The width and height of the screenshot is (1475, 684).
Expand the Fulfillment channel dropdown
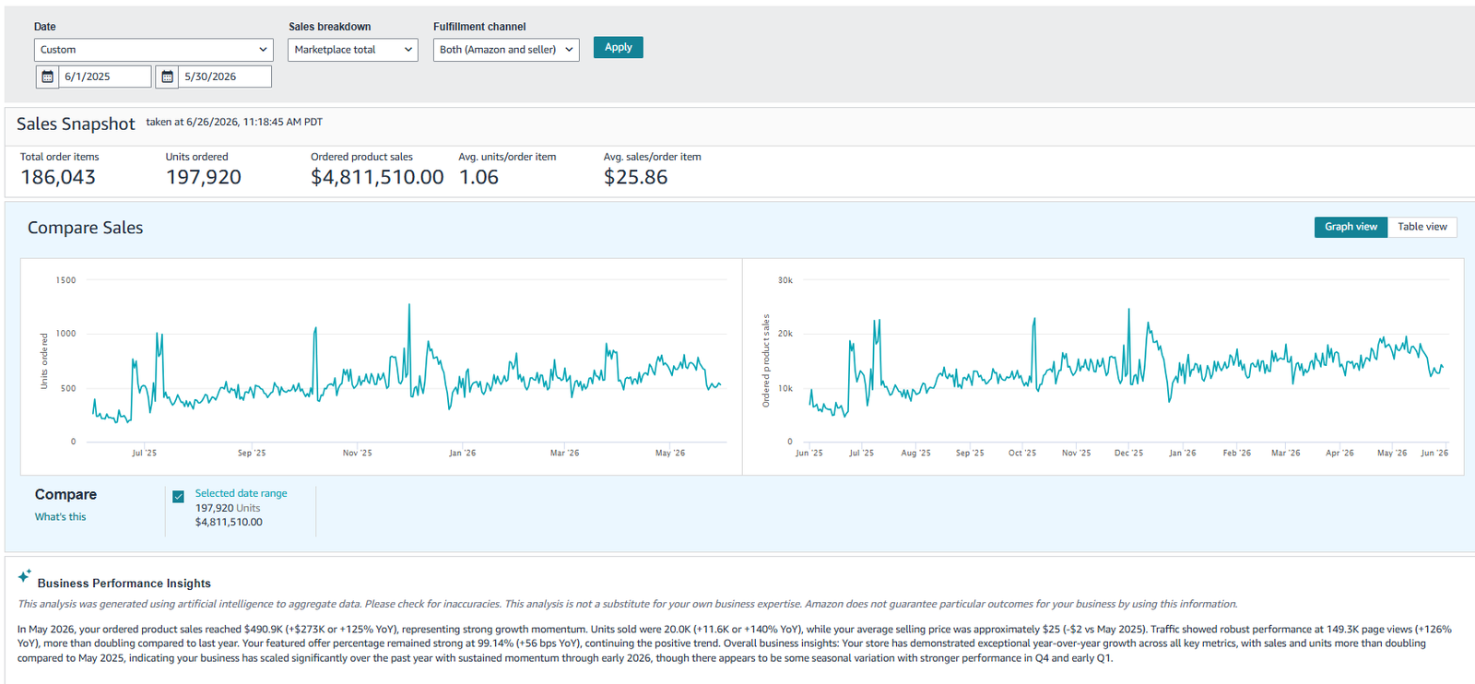click(506, 50)
